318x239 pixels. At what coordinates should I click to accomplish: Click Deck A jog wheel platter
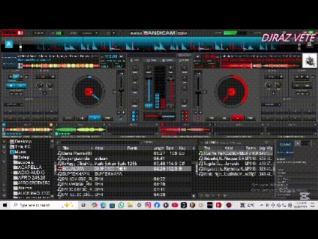(88, 92)
